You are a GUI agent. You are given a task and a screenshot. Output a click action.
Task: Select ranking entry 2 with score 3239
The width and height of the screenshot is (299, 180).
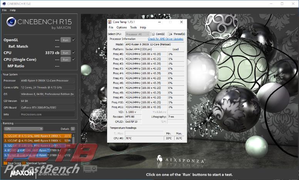coord(37,141)
